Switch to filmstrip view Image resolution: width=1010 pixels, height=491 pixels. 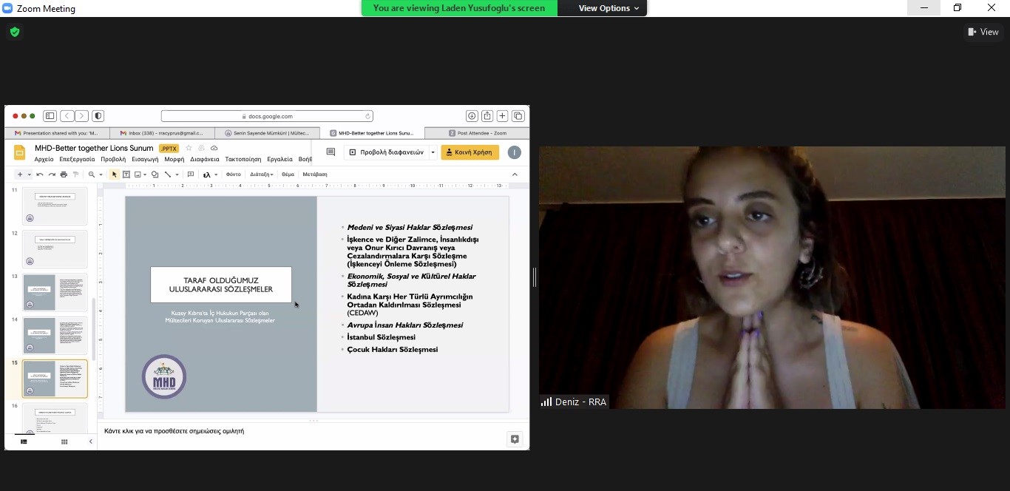[24, 441]
